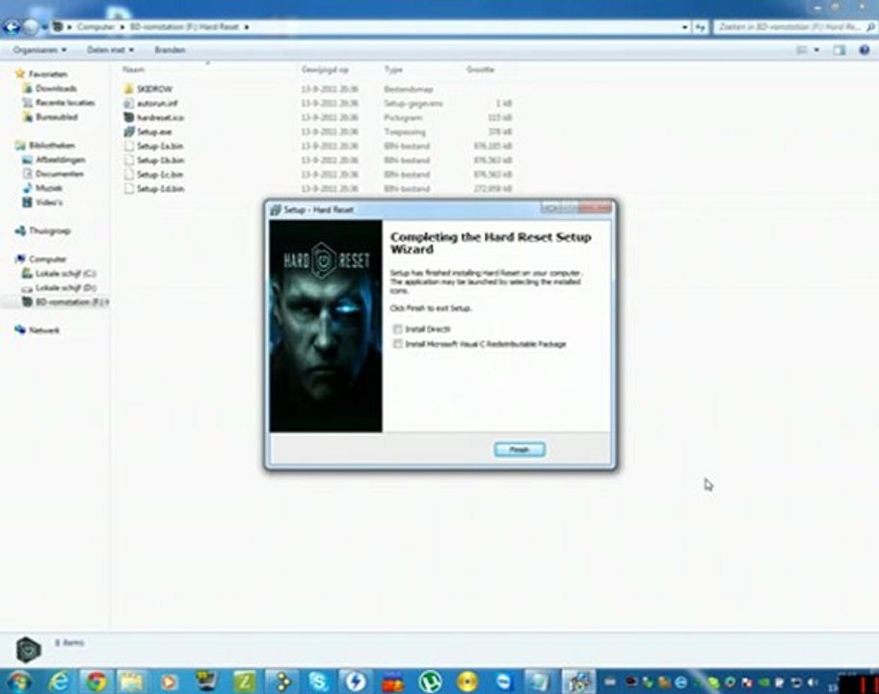The image size is (879, 694).
Task: Sort files by the Naam column header
Action: (x=133, y=69)
